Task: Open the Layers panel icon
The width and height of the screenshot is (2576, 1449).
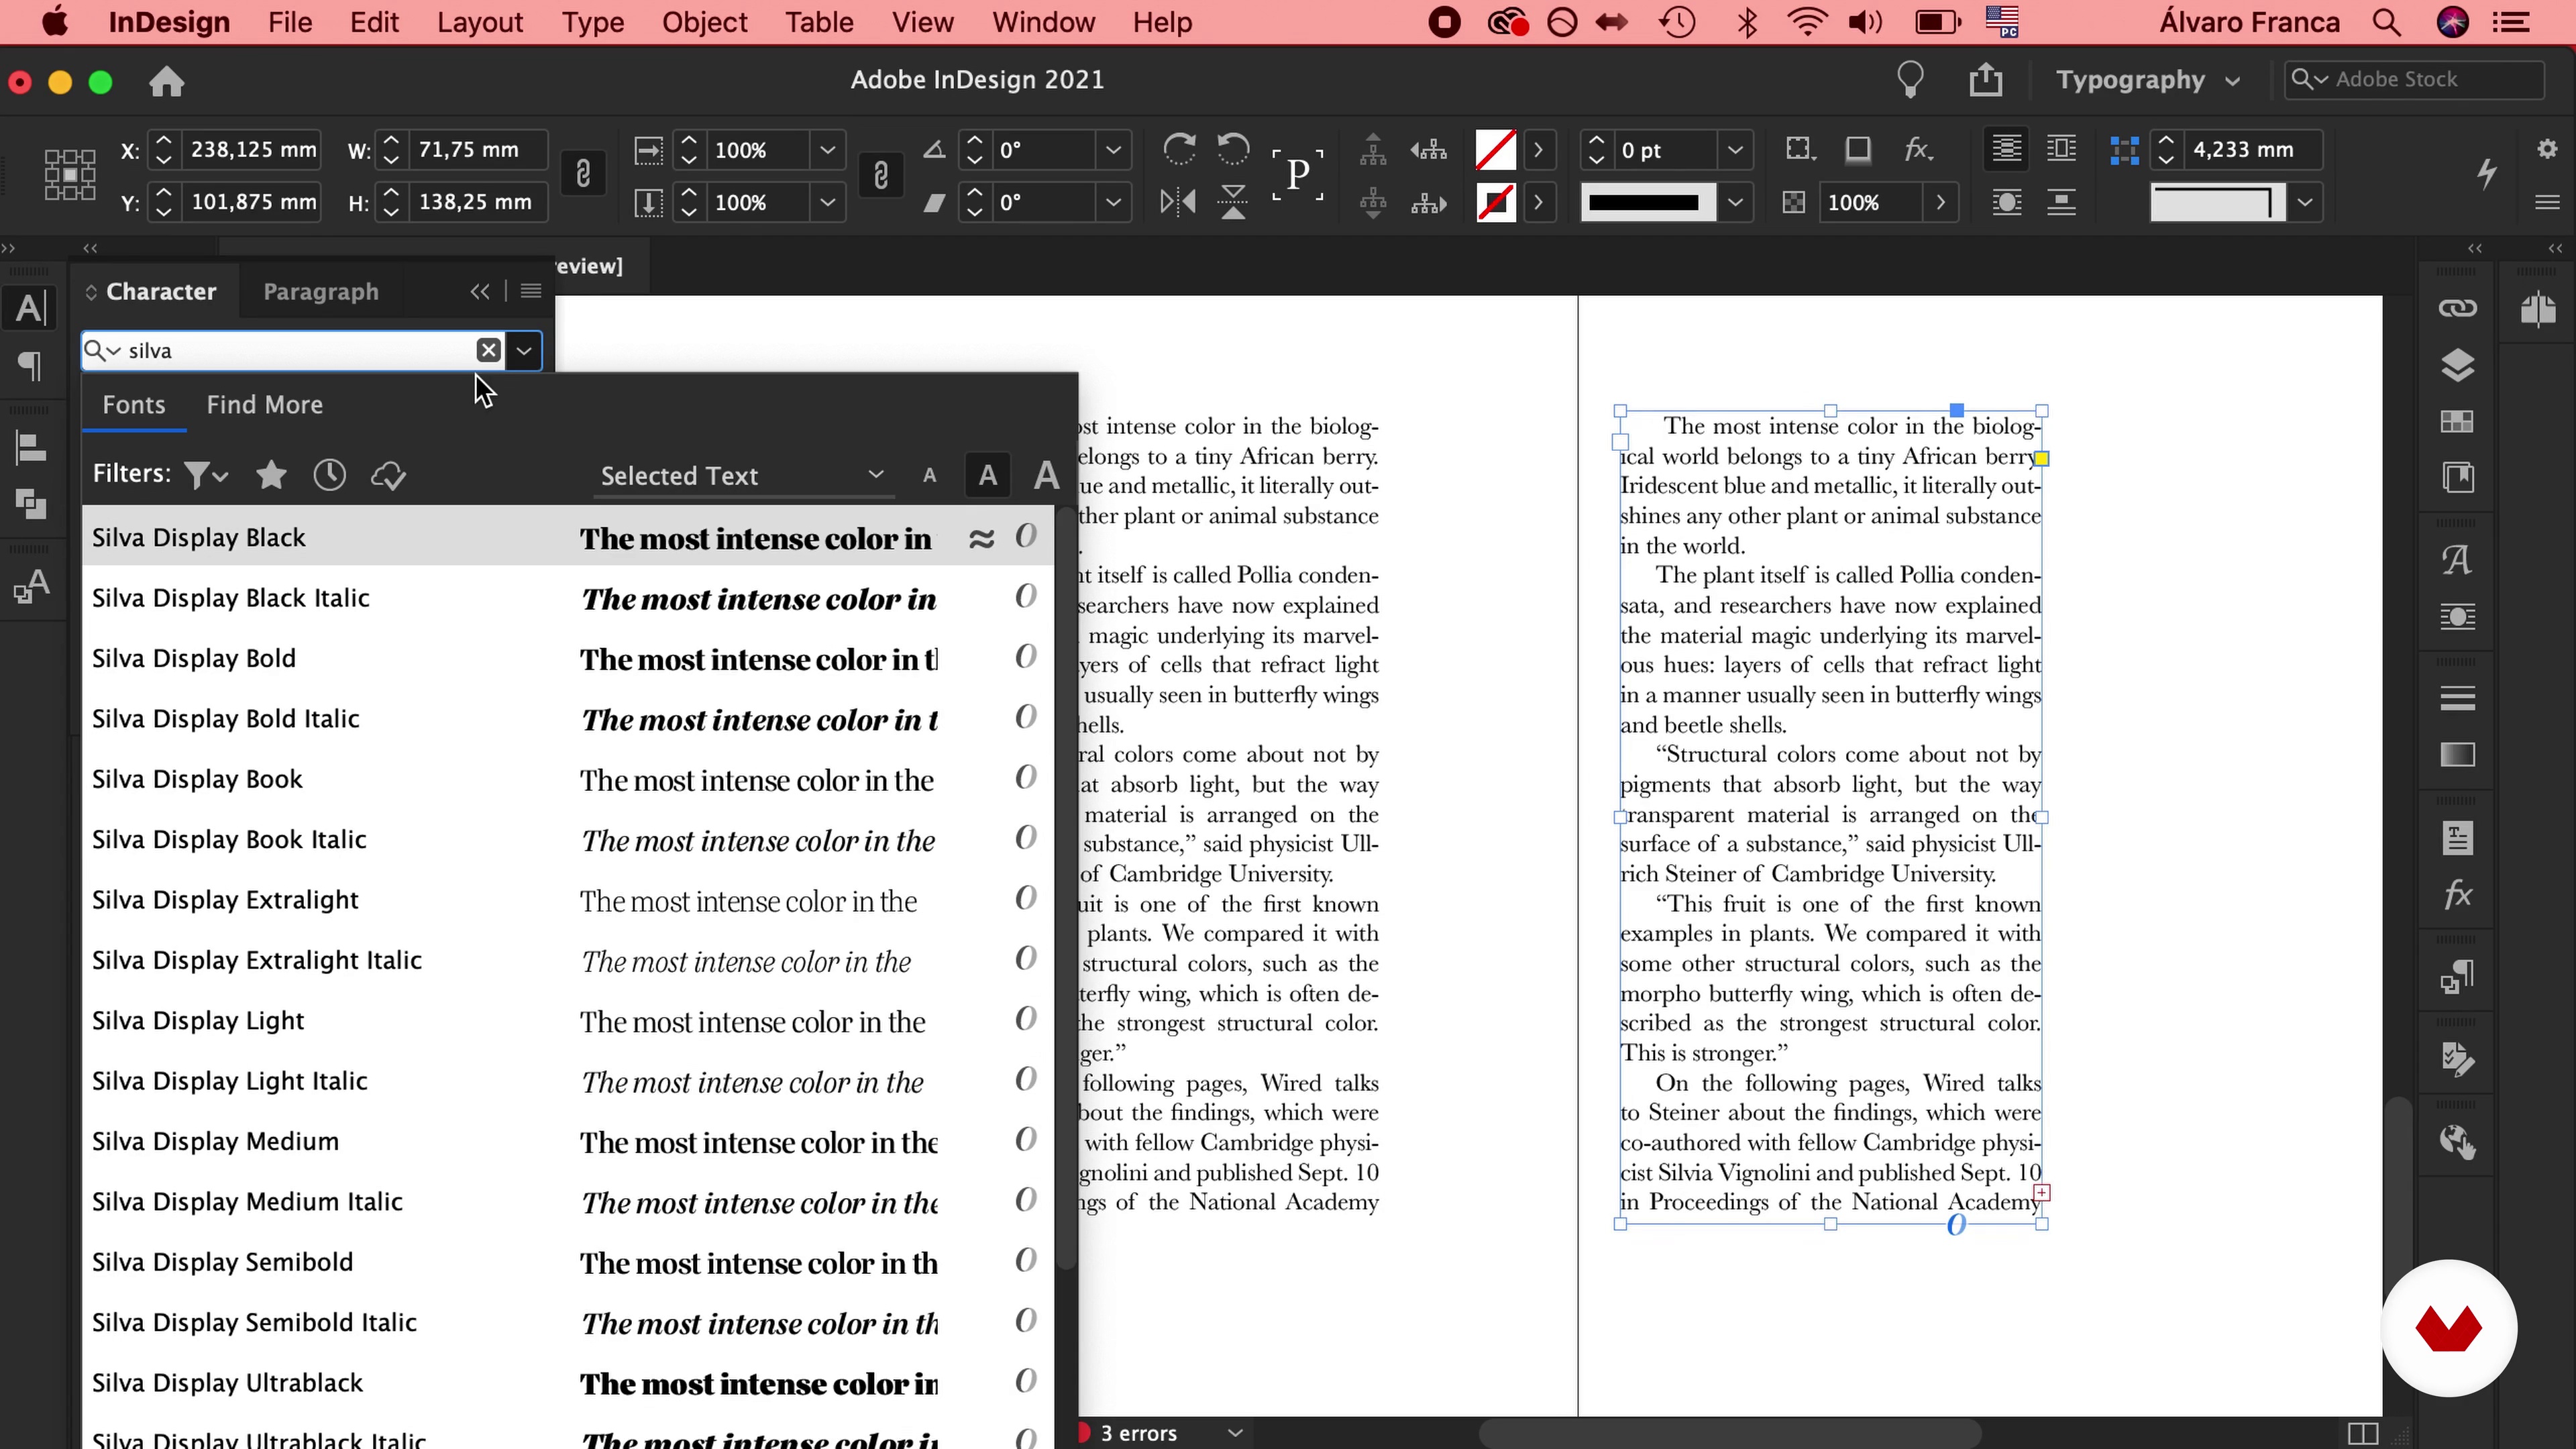Action: [x=2457, y=366]
